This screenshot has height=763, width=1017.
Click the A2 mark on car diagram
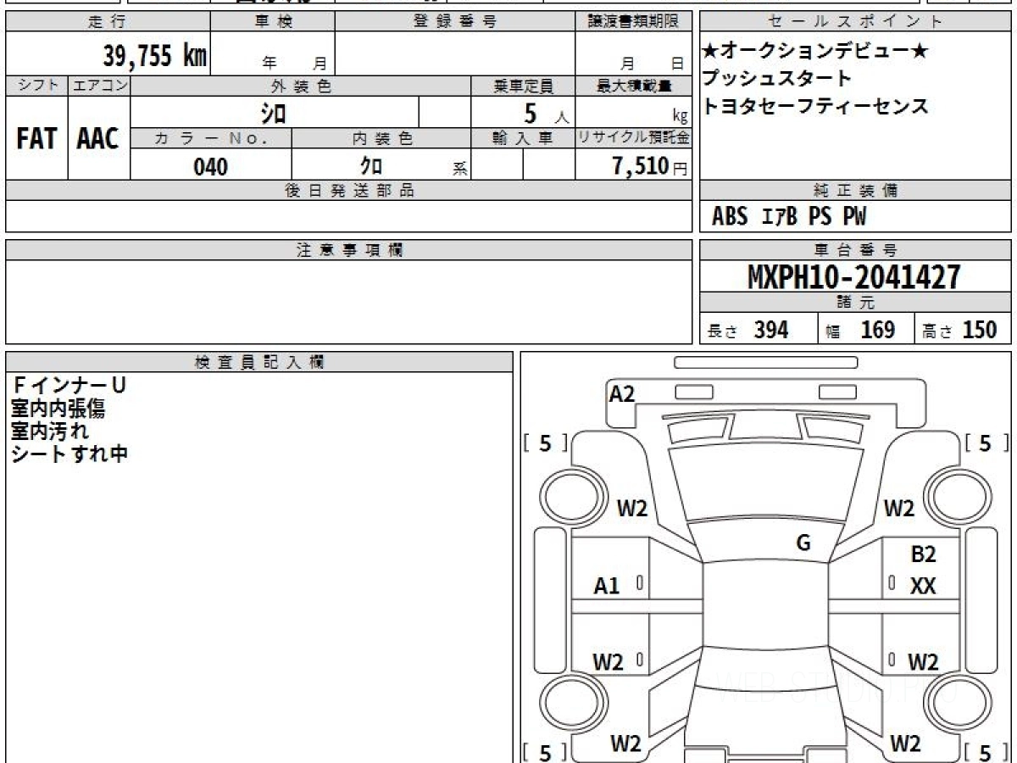coord(622,393)
